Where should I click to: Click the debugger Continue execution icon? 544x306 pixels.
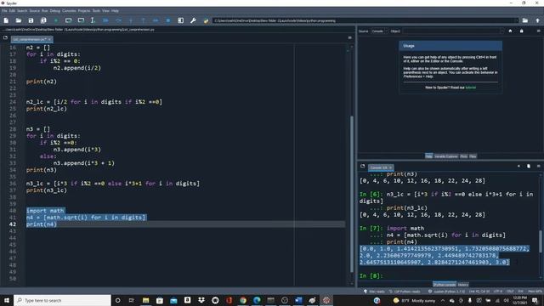(x=156, y=20)
